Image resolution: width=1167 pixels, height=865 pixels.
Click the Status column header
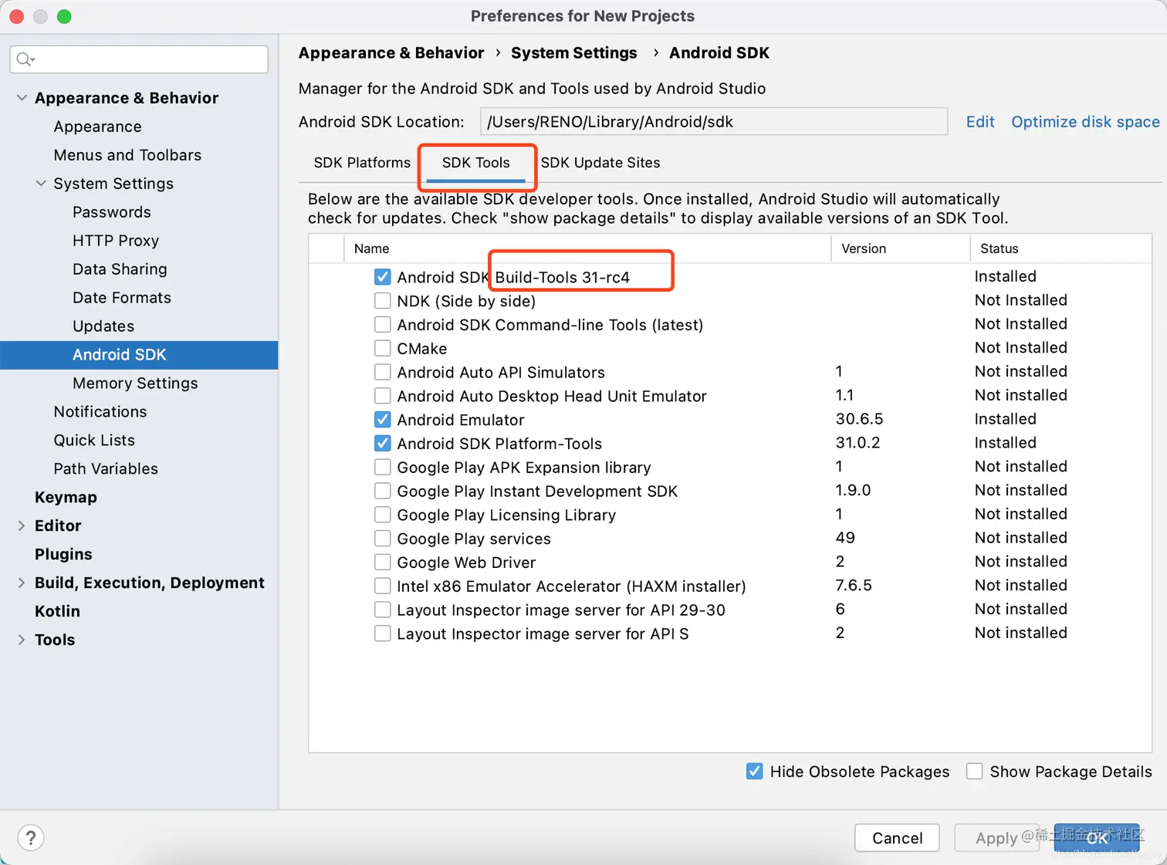1060,248
